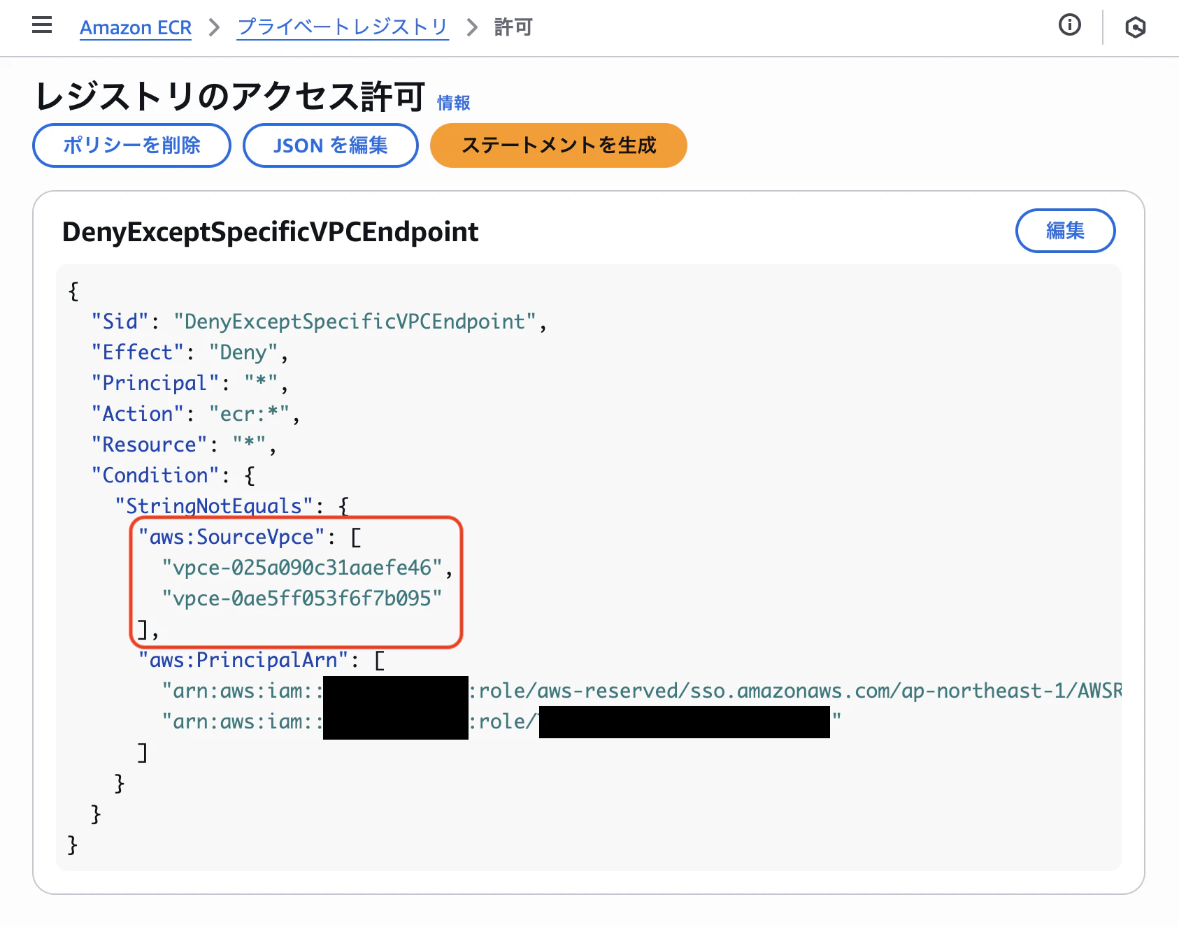Click the "Effect": "Deny" line
Image resolution: width=1179 pixels, height=927 pixels.
point(190,352)
